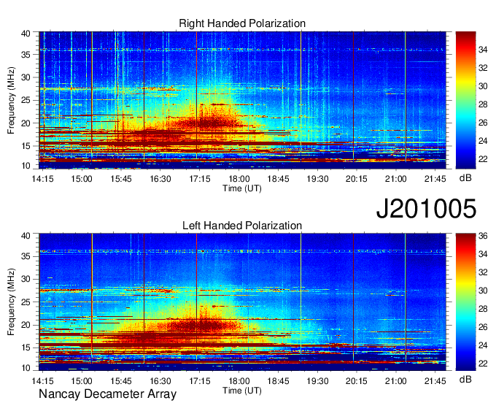Click the "16:30" time tick on the bottom plot
This screenshot has height=403, width=496.
tap(160, 381)
